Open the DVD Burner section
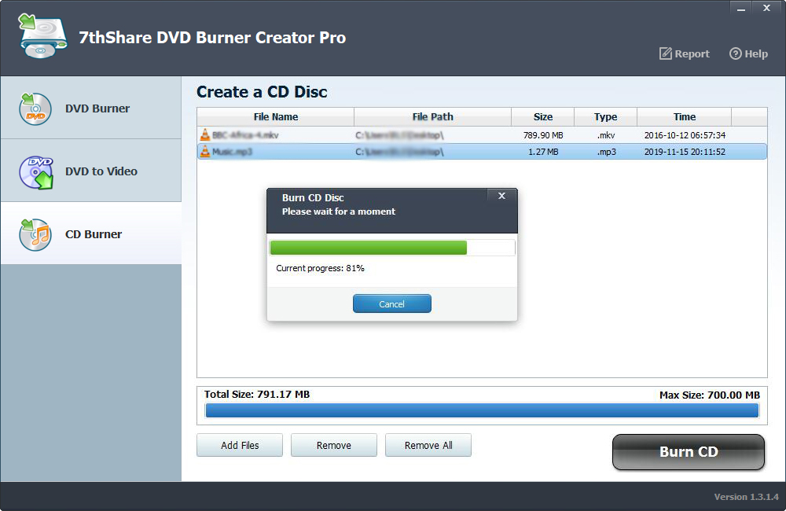The width and height of the screenshot is (786, 511). pos(90,108)
